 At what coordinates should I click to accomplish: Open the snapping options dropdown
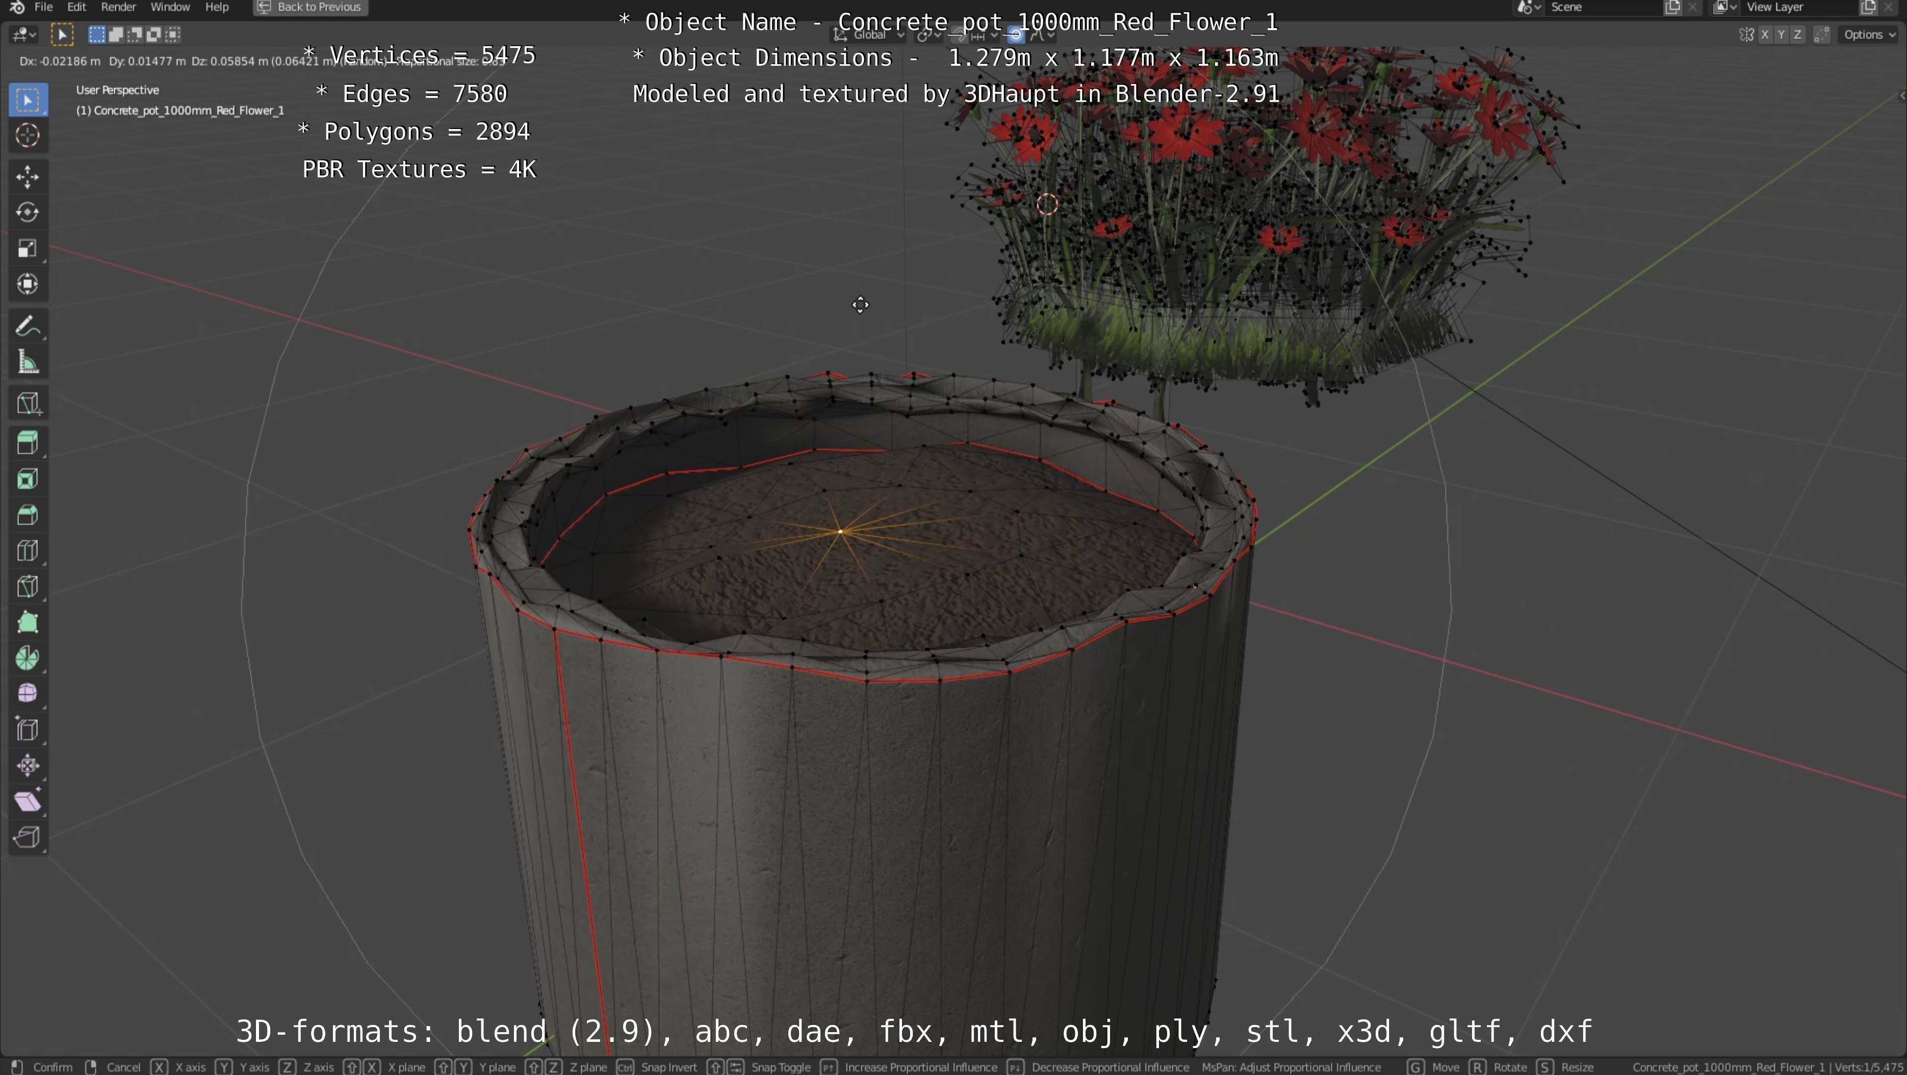[984, 35]
